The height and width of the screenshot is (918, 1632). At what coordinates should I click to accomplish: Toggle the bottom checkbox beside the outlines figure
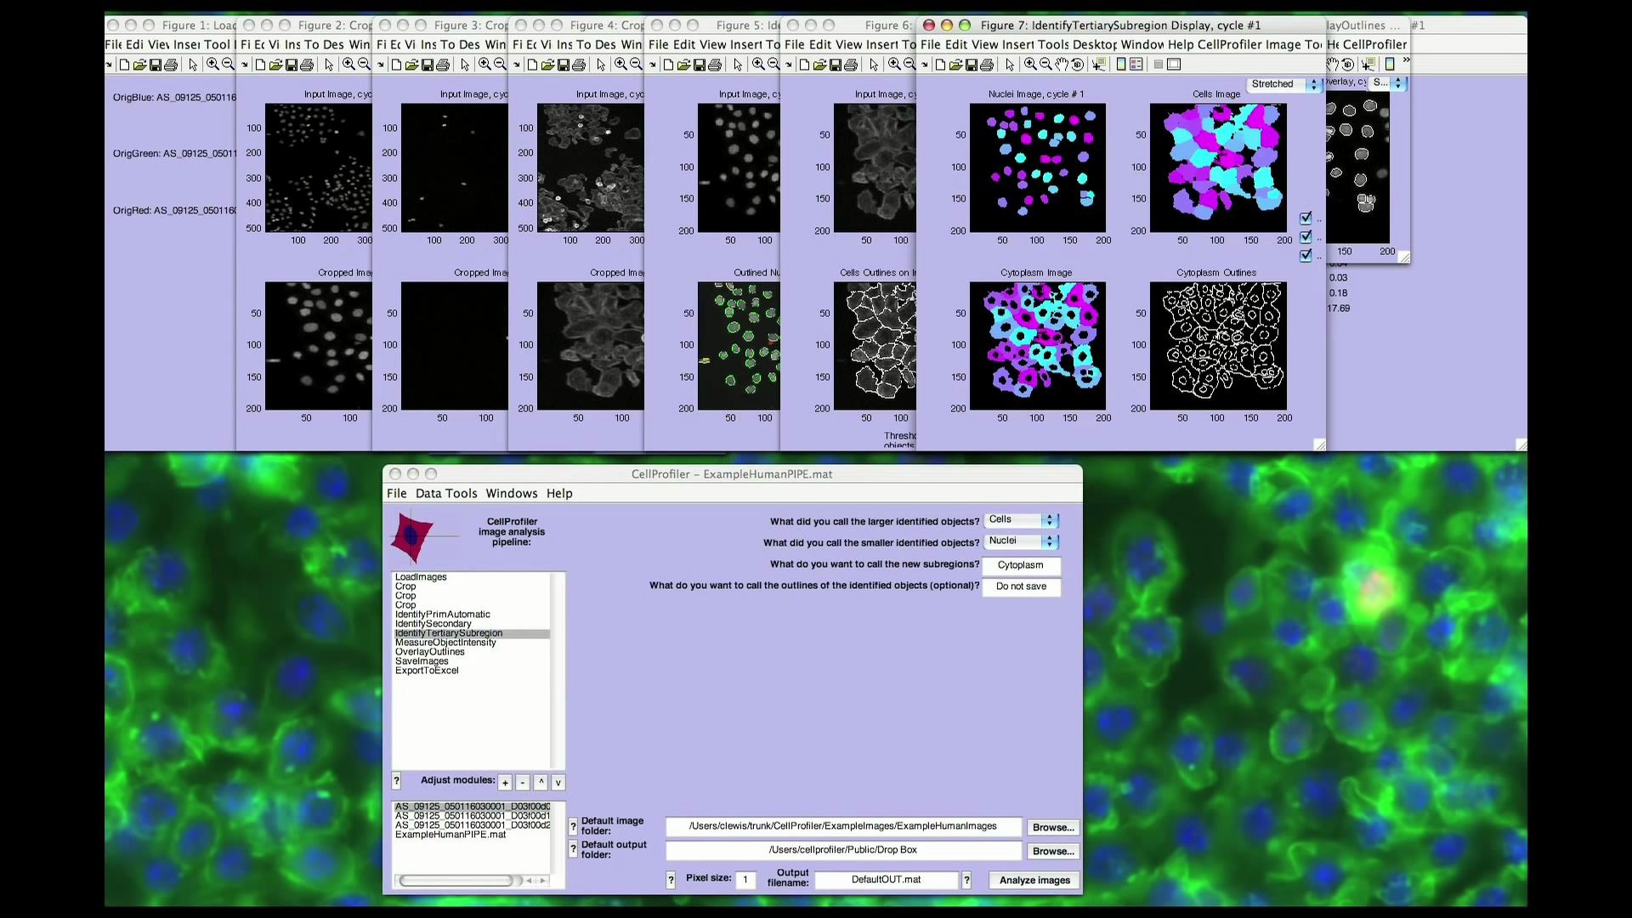1306,256
